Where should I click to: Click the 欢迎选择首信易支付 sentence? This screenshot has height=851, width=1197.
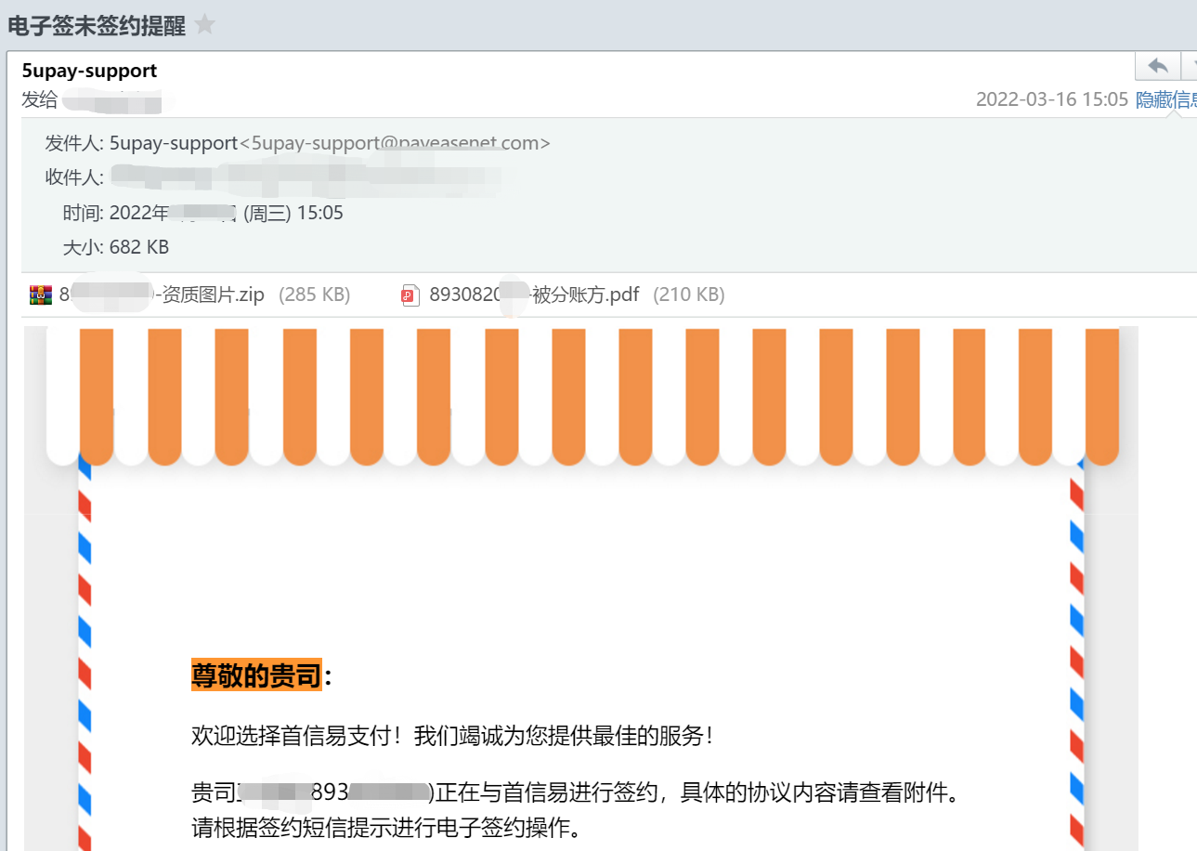click(x=454, y=736)
